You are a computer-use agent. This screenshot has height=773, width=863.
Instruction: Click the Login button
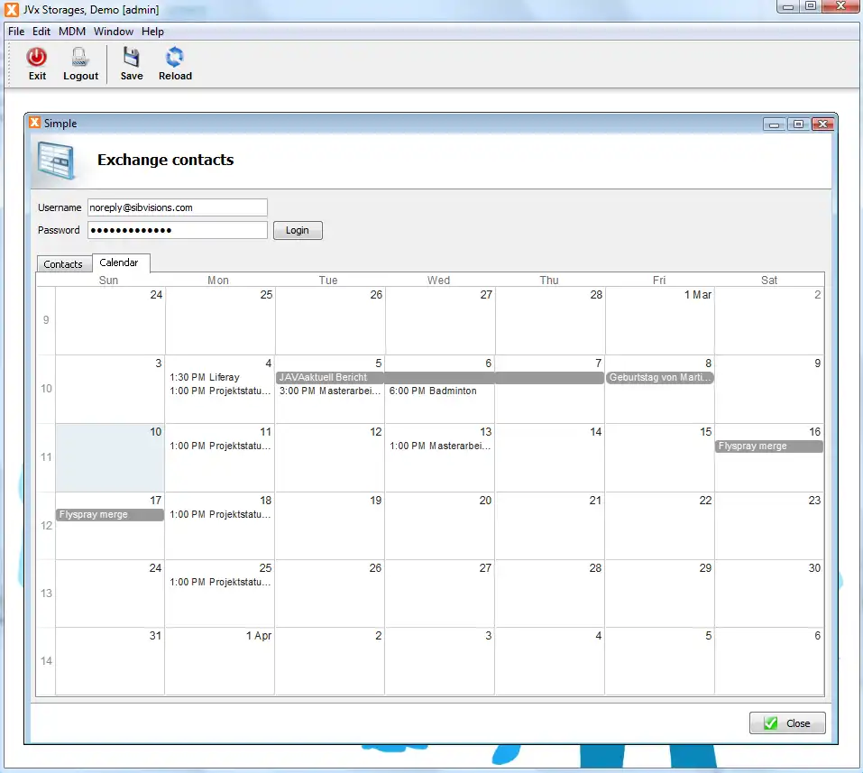tap(298, 230)
